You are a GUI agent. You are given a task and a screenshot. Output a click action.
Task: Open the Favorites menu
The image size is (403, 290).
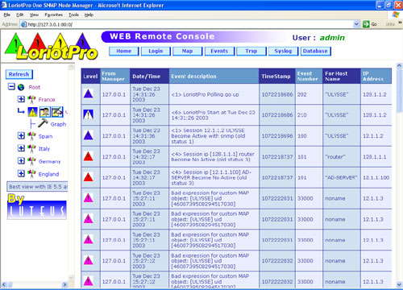[x=54, y=14]
